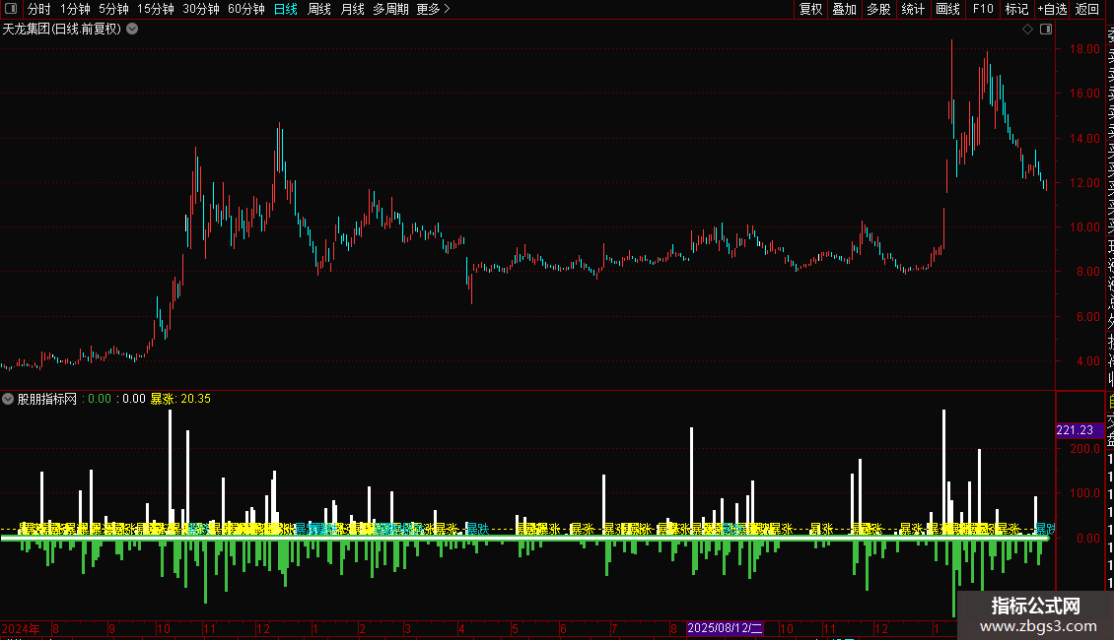Click the 4.00 price axis label
The height and width of the screenshot is (640, 1114).
pyautogui.click(x=1087, y=361)
